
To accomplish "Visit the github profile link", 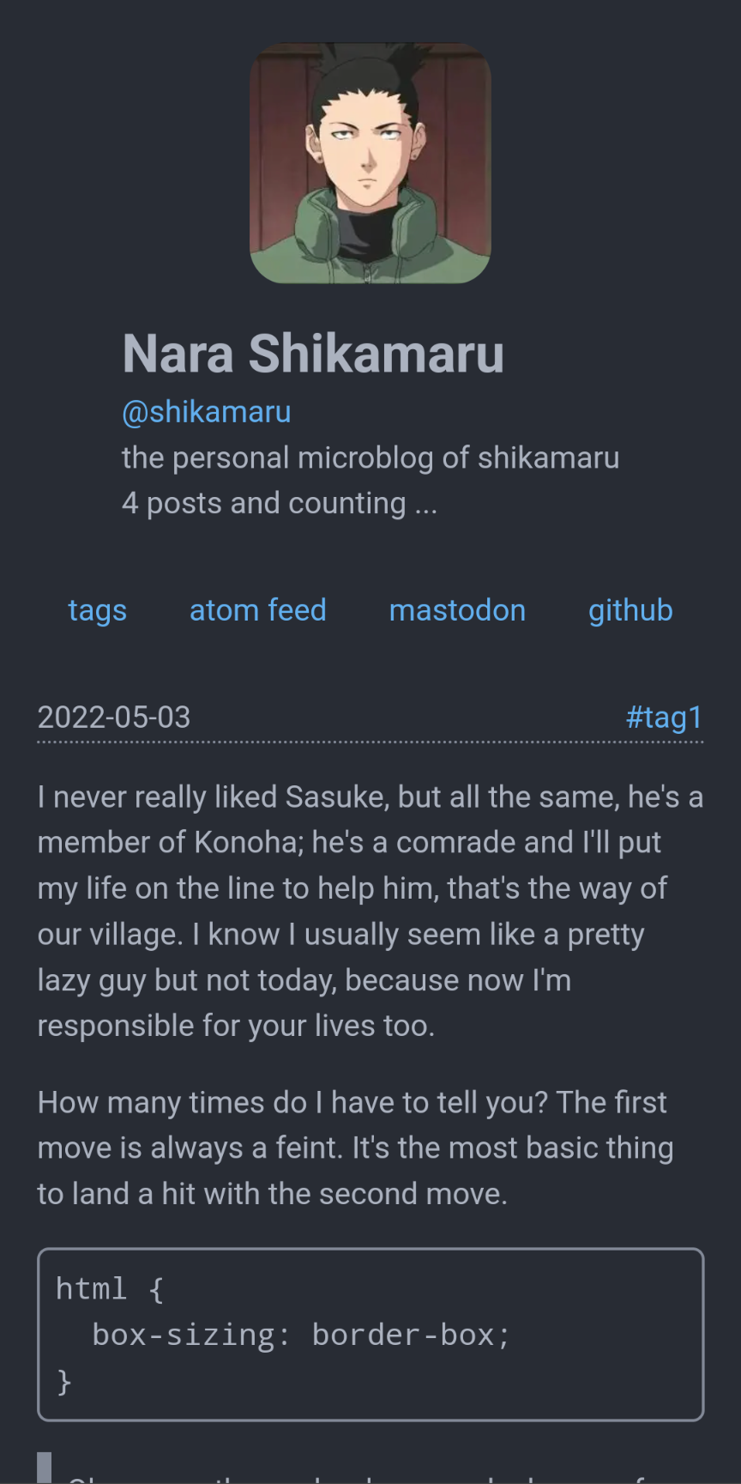I will click(x=630, y=610).
